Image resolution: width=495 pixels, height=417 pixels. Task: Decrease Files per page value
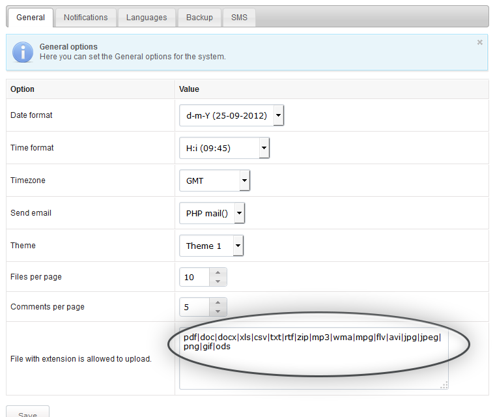click(x=218, y=281)
